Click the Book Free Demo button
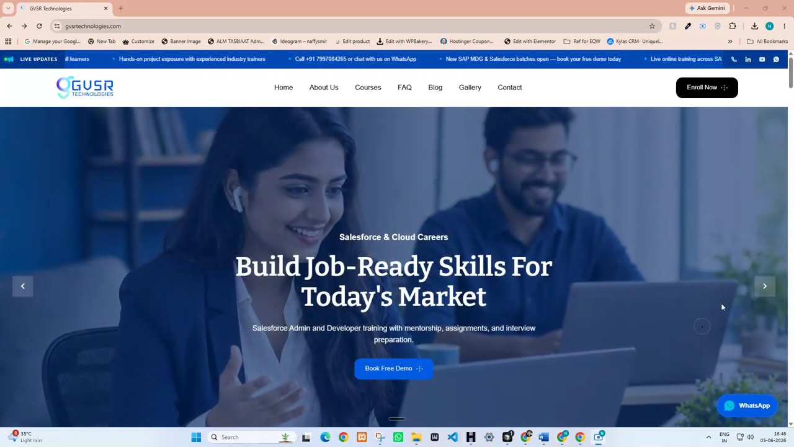Viewport: 794px width, 447px height. coord(394,369)
